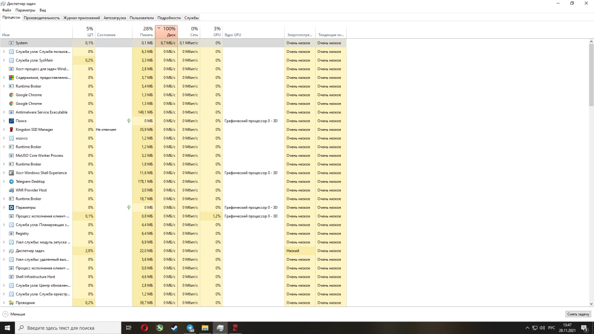
Task: Open Opera from the taskbar
Action: (x=144, y=328)
